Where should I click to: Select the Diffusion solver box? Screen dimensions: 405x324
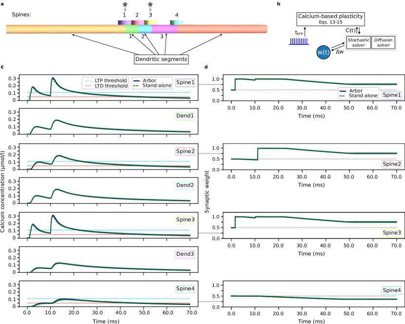[384, 42]
